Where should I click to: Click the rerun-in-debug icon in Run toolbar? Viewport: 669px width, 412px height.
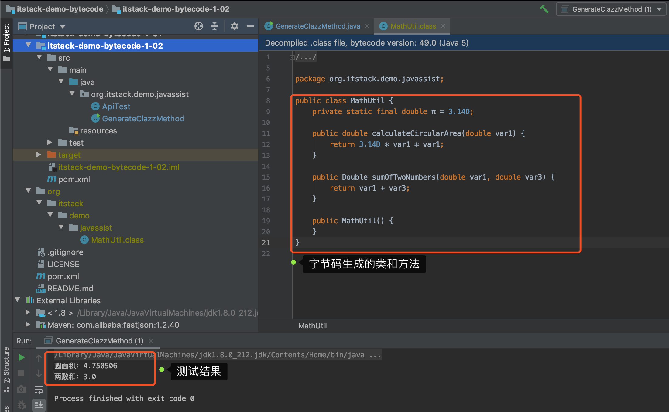coord(21,405)
